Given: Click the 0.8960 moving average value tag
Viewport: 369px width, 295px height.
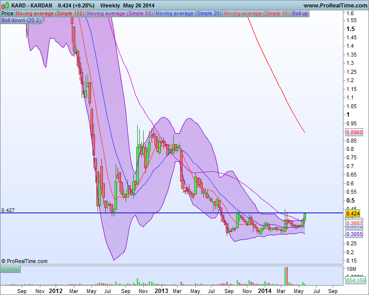Looking at the screenshot, I should point(354,132).
